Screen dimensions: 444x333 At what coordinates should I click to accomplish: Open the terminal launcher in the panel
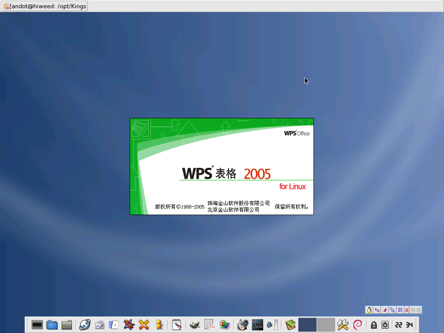[x=37, y=325]
